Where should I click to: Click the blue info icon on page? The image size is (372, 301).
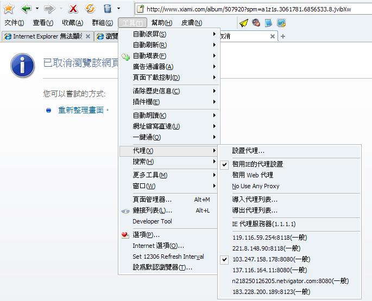(x=23, y=65)
